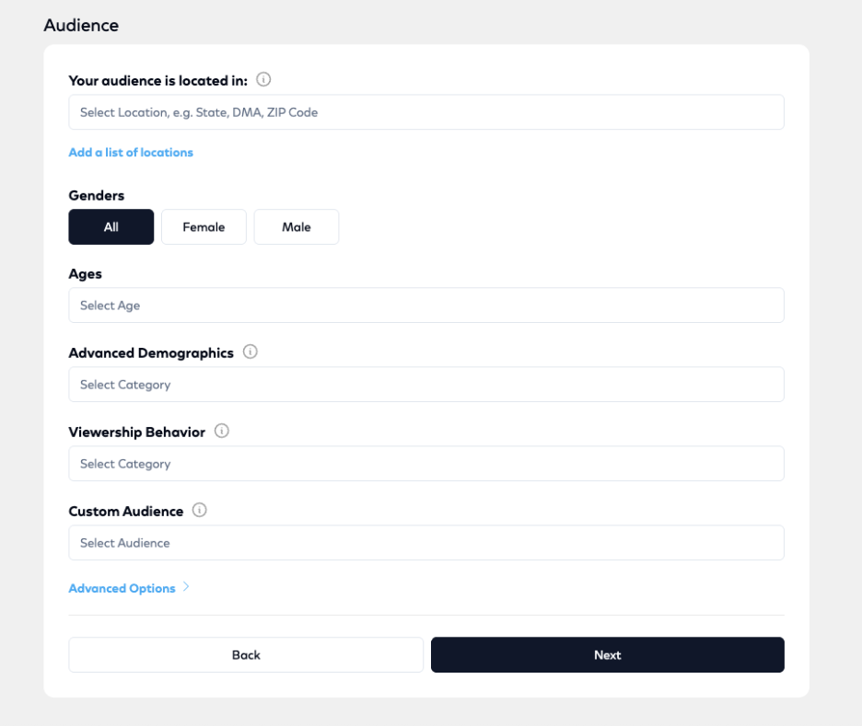
Task: Select the All genders option
Action: tap(111, 227)
